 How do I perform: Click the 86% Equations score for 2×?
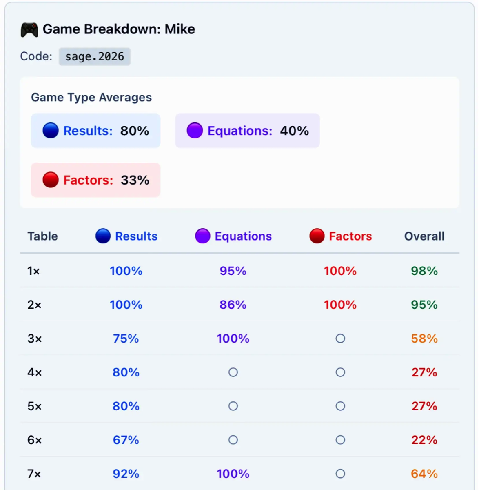tap(233, 305)
